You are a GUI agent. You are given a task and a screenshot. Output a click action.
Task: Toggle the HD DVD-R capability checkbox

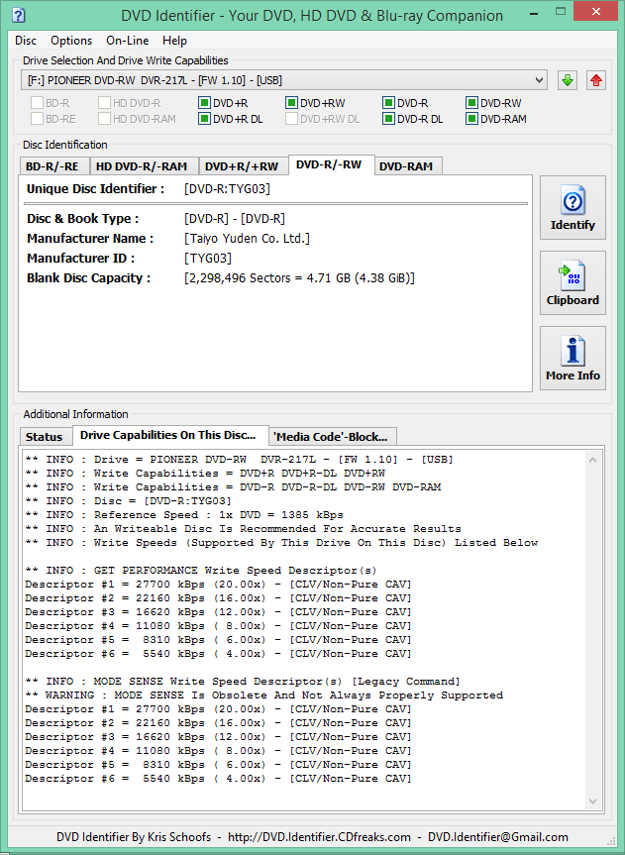[x=104, y=102]
